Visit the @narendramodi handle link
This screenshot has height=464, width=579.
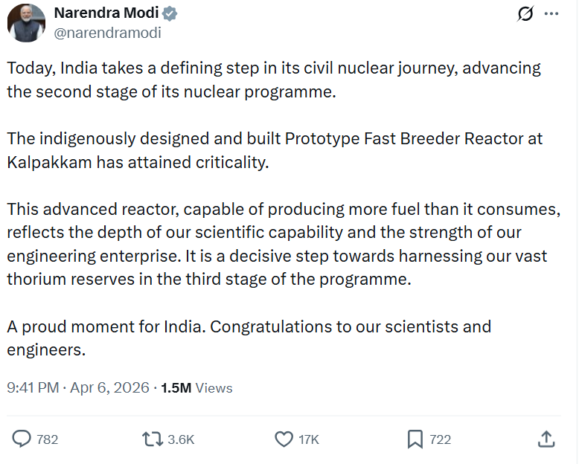(107, 33)
